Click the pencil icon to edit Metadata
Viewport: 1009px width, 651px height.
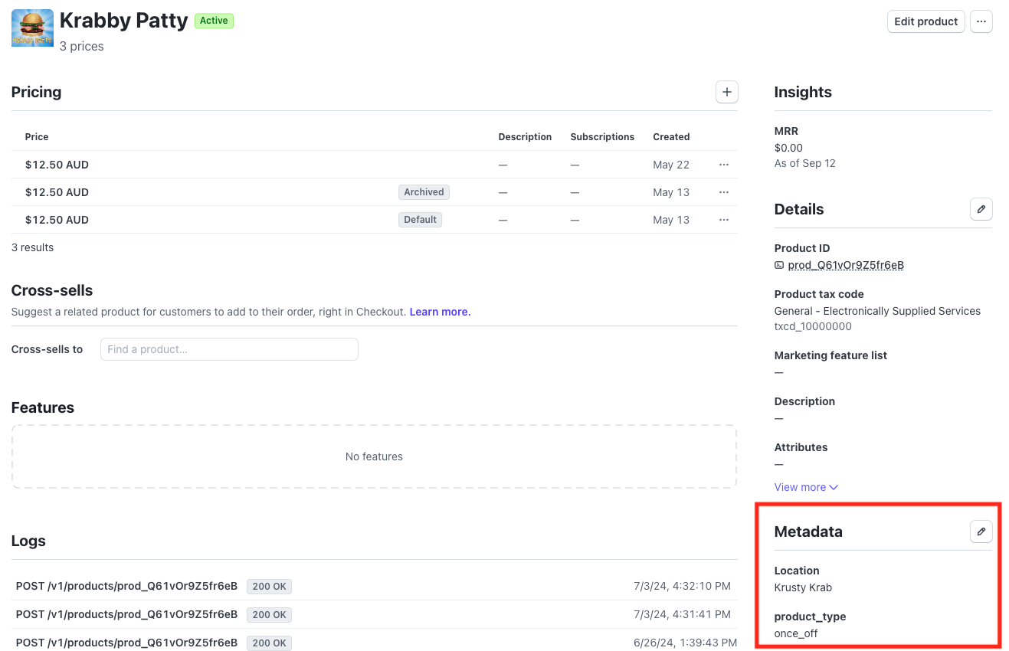981,532
